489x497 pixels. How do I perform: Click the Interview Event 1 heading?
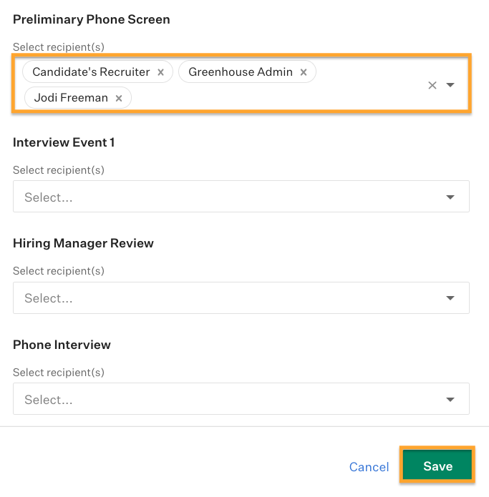coord(64,142)
